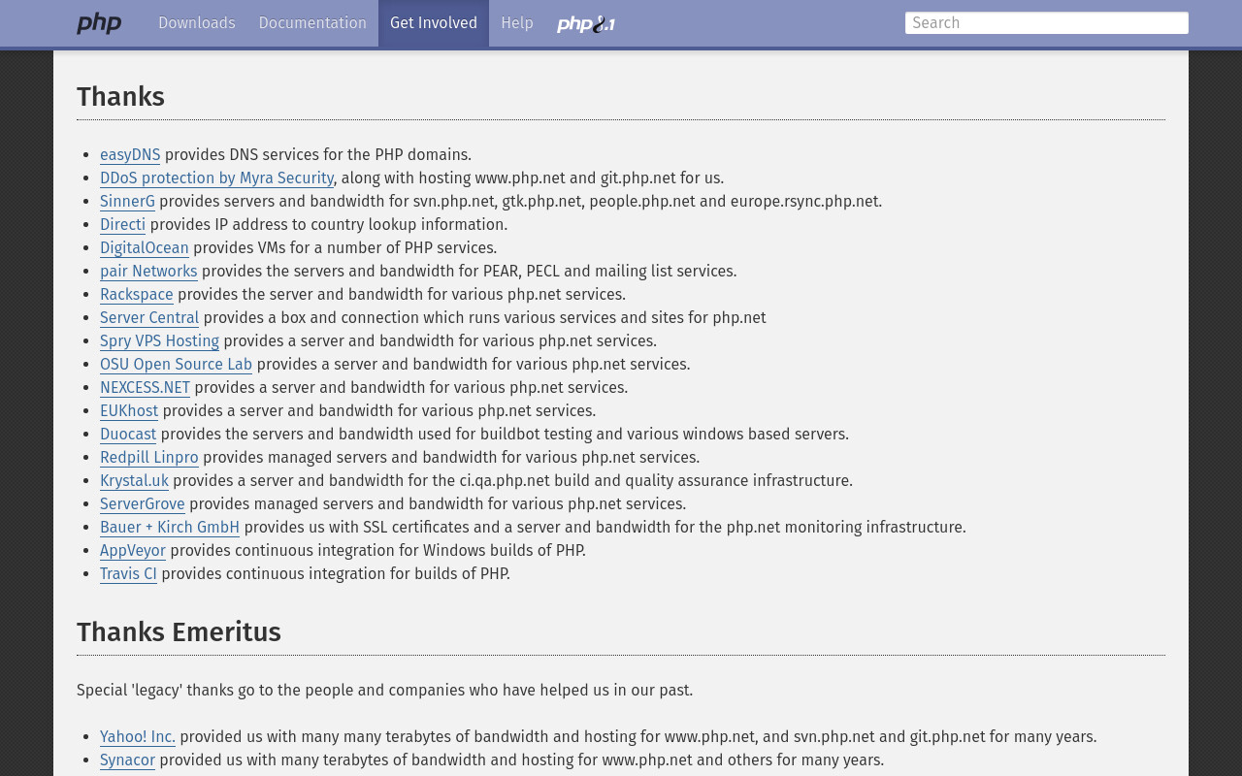The image size is (1242, 776).
Task: Open DDoS protection by Myra Security link
Action: click(216, 178)
